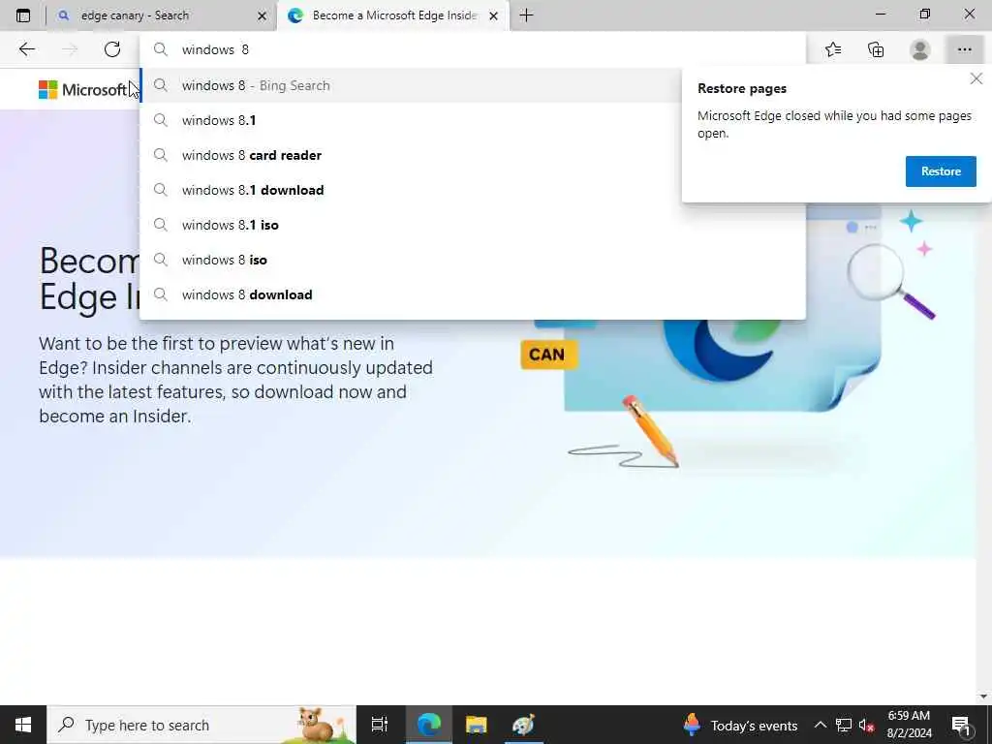Click the Microsoft logo on the page

[x=82, y=90]
